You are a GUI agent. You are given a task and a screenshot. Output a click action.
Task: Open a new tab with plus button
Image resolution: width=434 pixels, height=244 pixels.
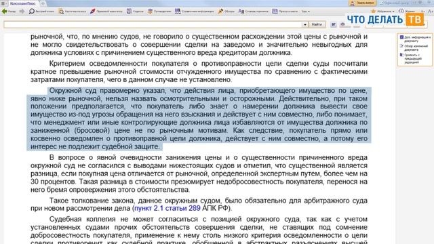pos(43,3)
